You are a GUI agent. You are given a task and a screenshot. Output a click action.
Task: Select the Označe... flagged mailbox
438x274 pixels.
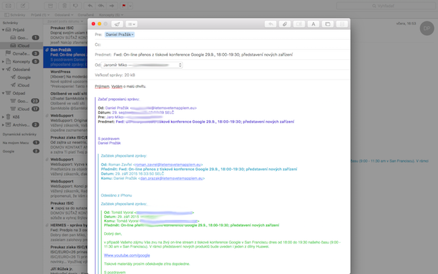pos(22,53)
